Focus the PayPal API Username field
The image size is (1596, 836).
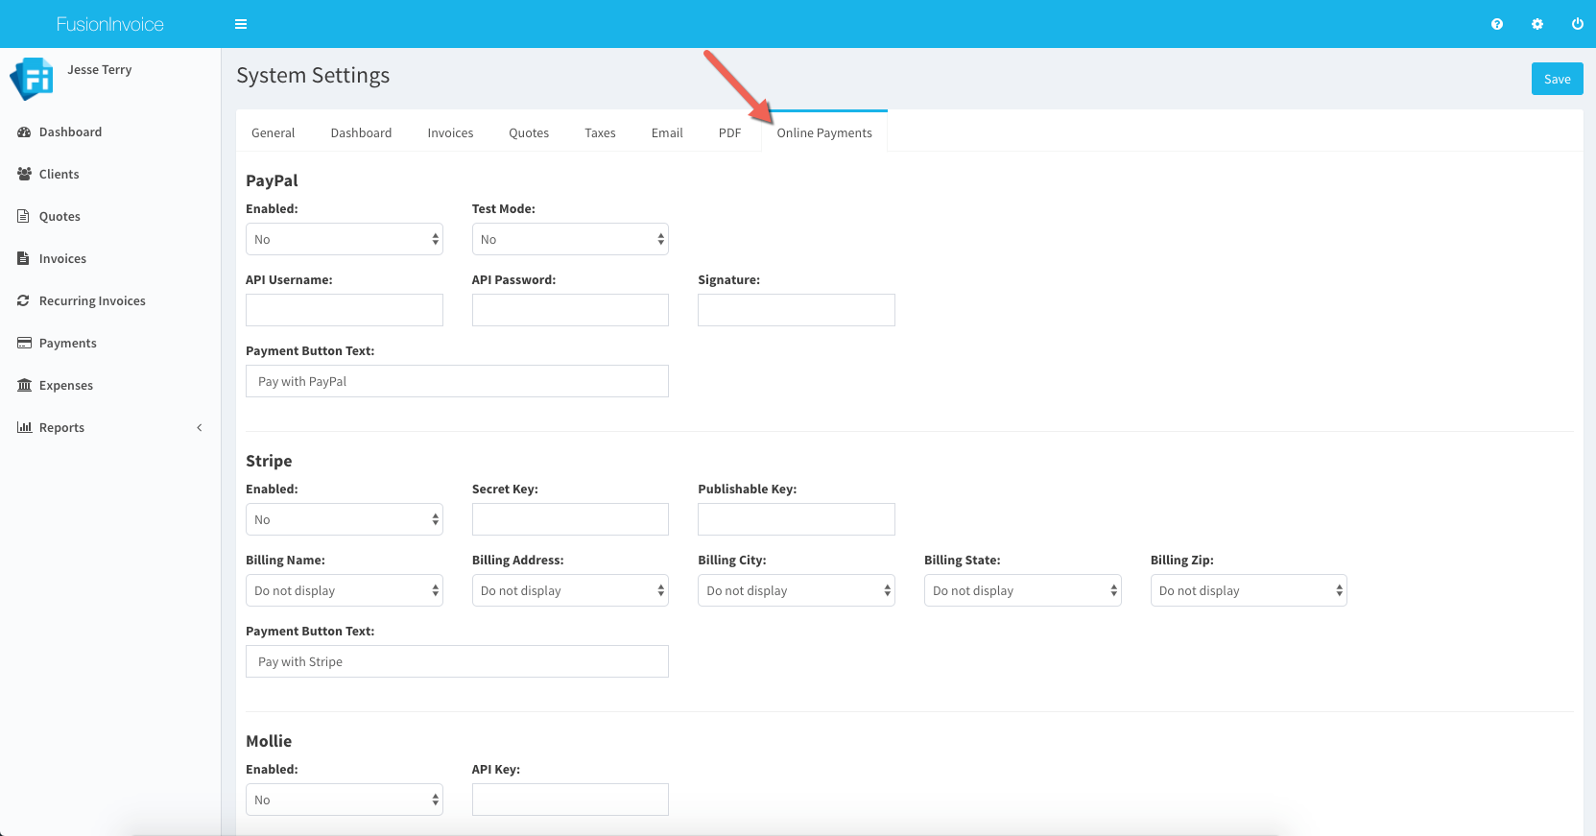pyautogui.click(x=344, y=310)
